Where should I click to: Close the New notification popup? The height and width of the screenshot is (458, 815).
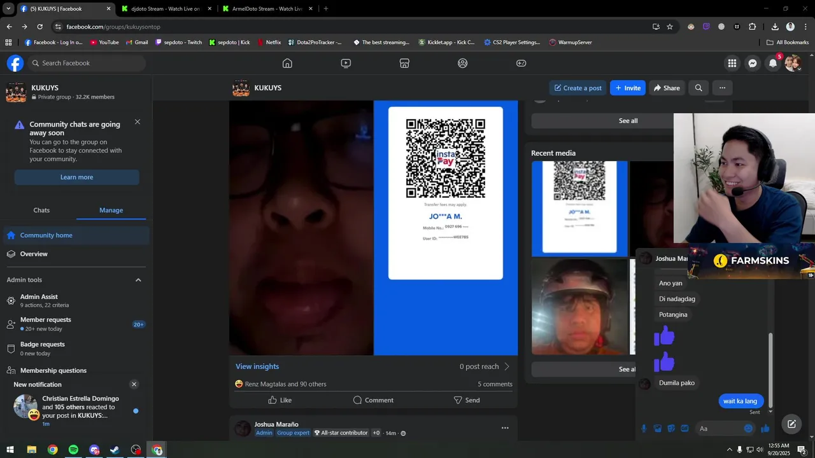tap(134, 384)
